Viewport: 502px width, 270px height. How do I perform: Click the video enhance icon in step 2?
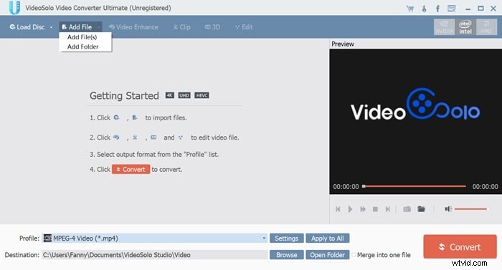click(116, 138)
